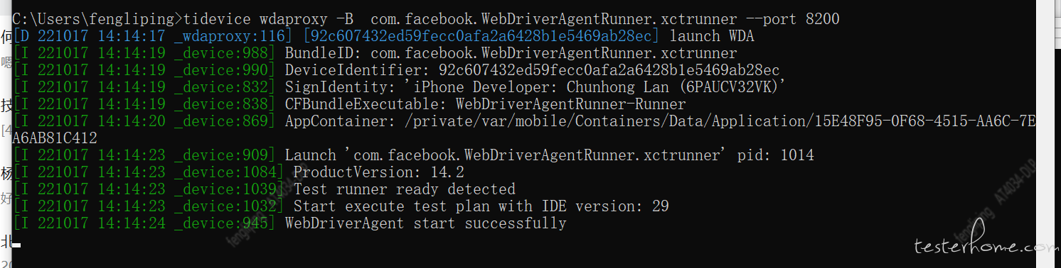Select the BundleID log line

point(375,53)
